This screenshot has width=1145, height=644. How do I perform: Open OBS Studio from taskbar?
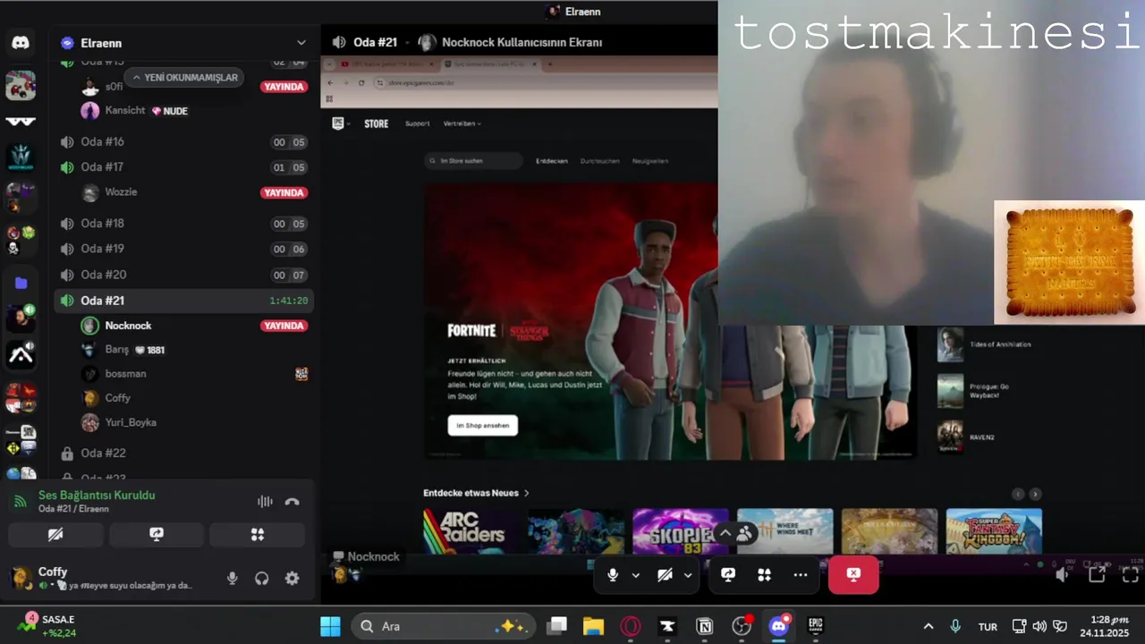[742, 626]
